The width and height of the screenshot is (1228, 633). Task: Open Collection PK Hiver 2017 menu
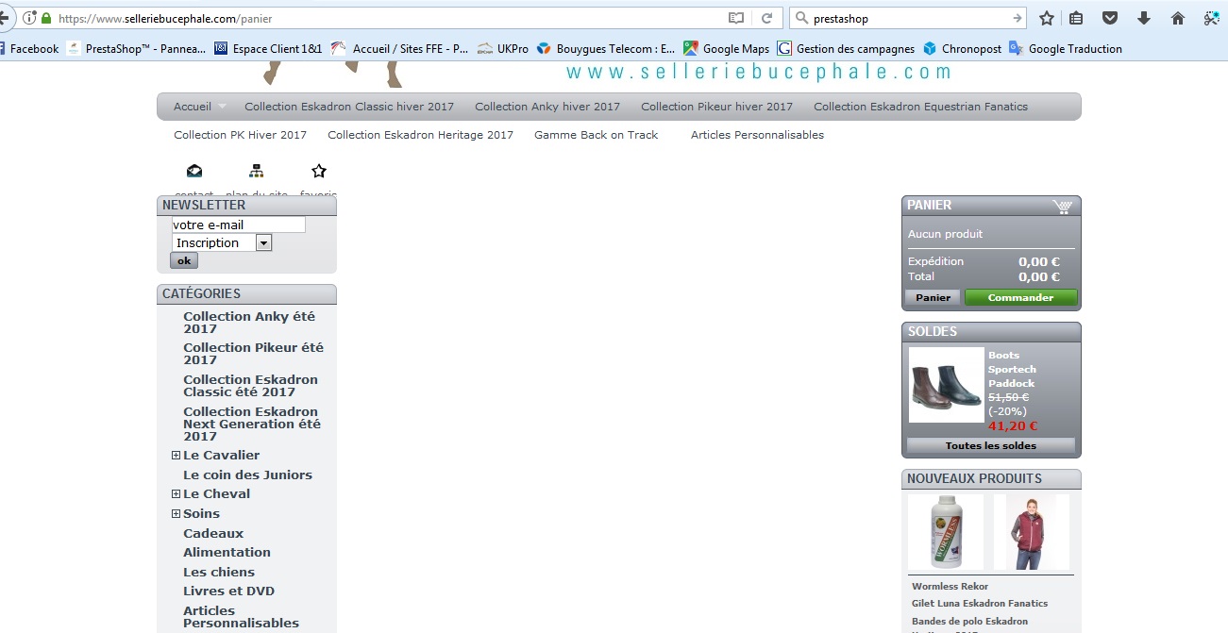click(241, 135)
